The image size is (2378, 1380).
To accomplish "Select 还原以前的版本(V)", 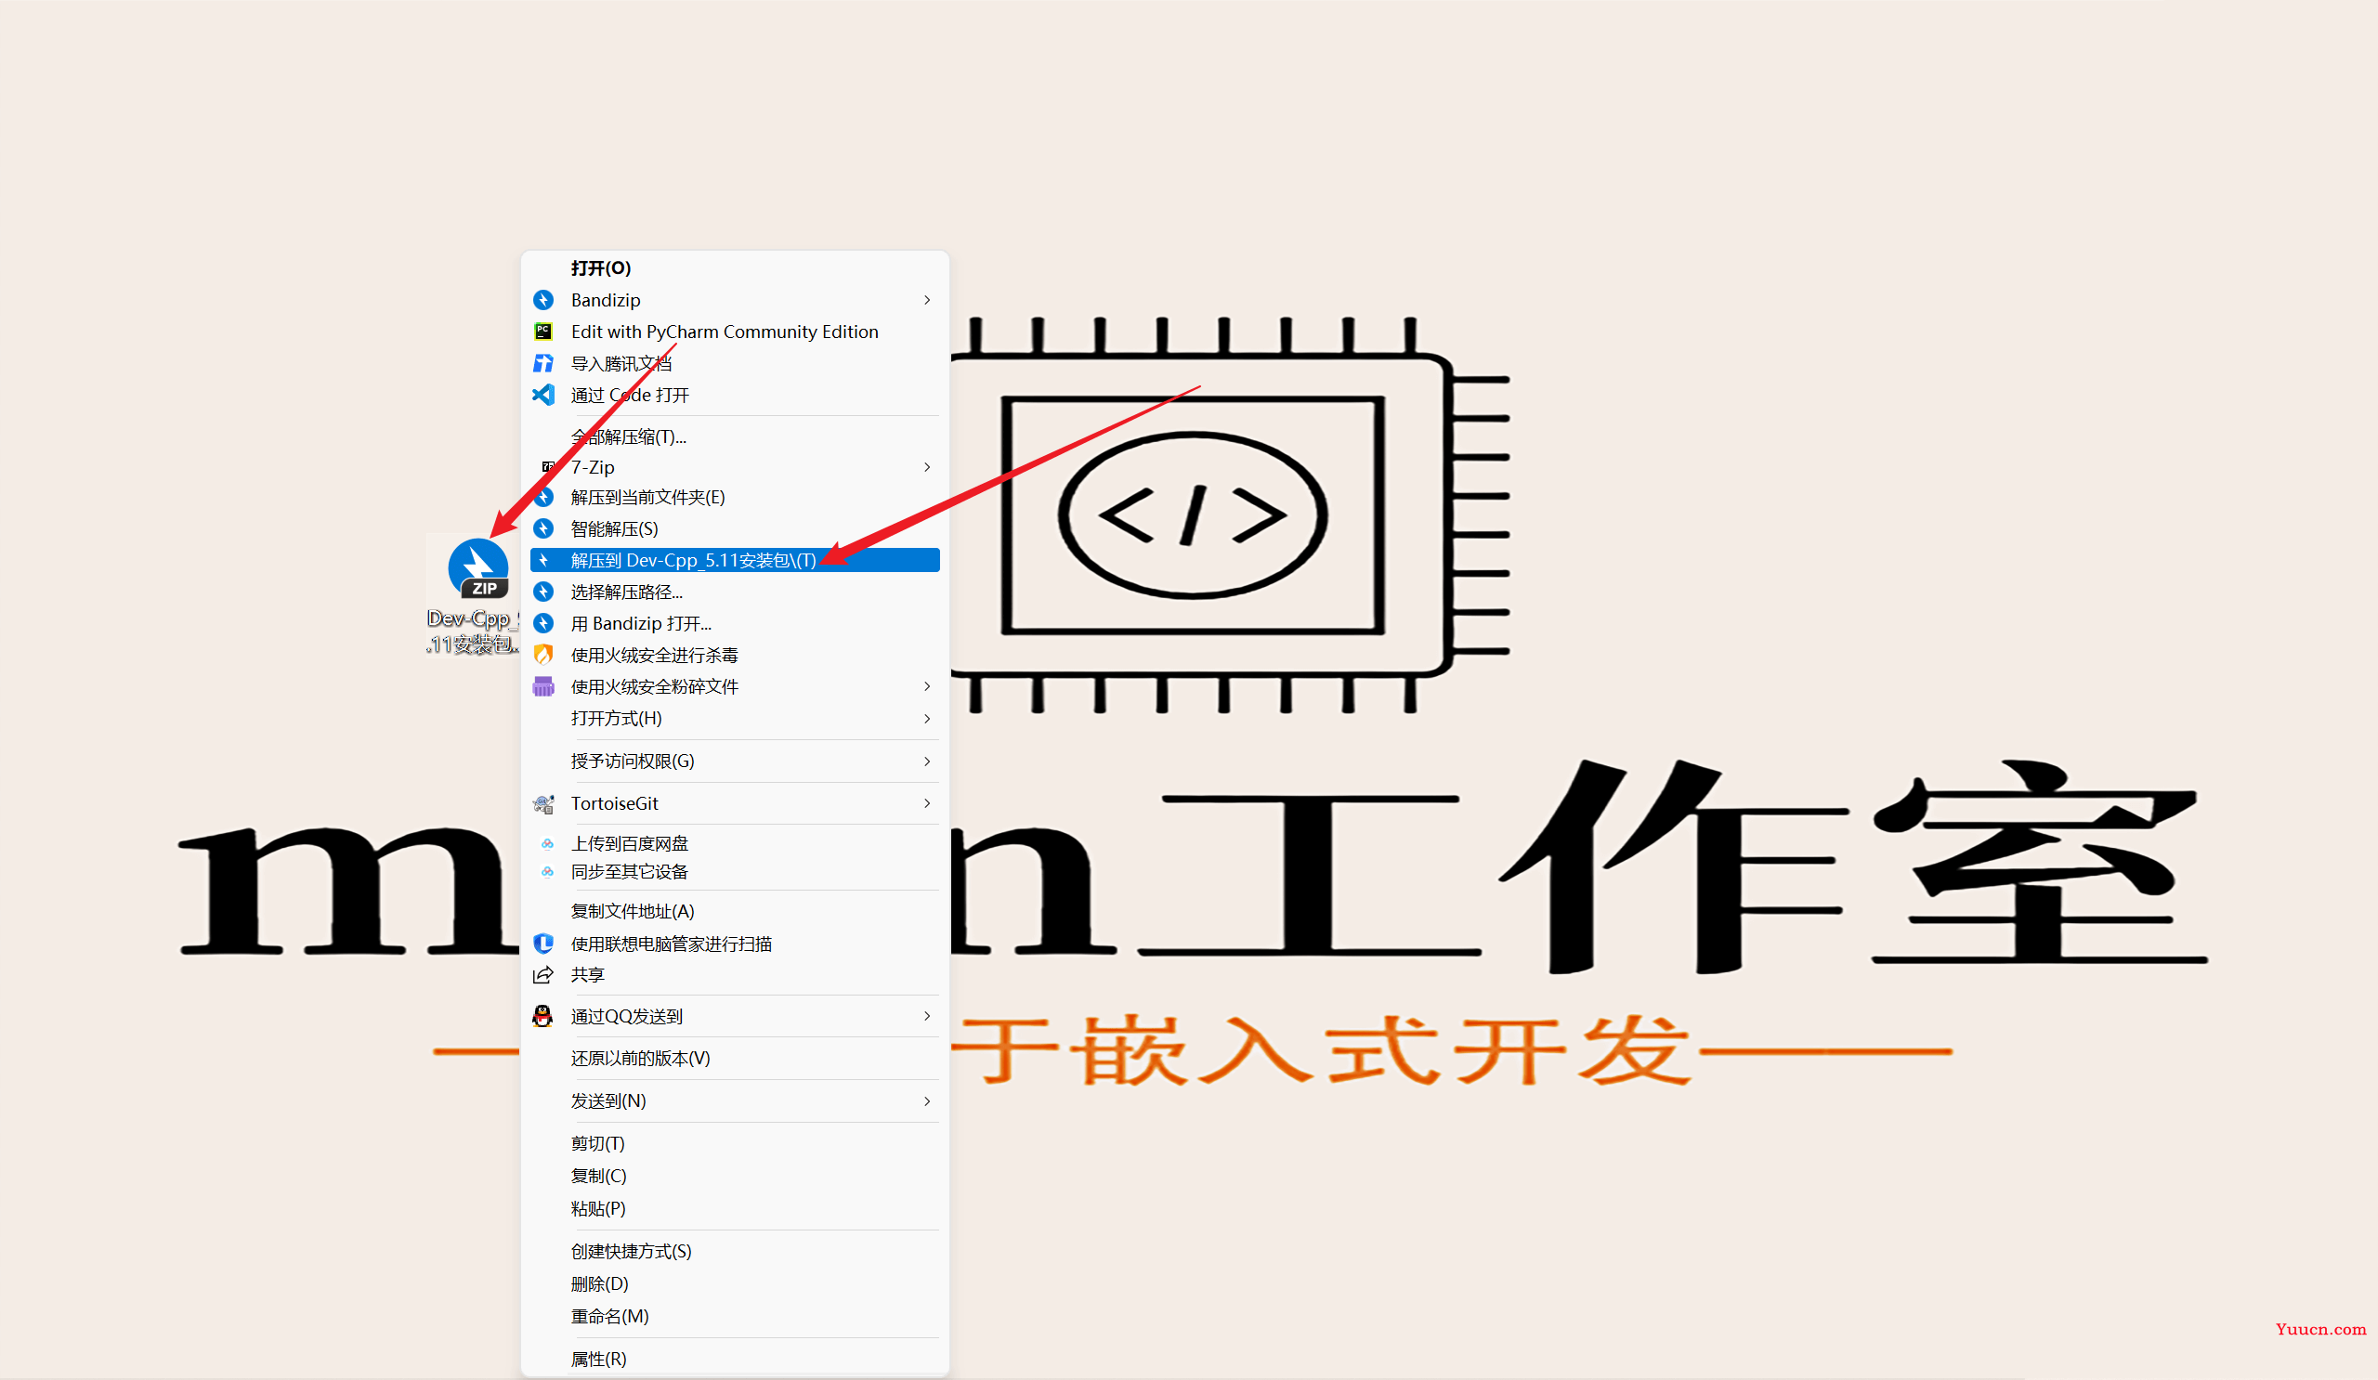I will 735,1059.
